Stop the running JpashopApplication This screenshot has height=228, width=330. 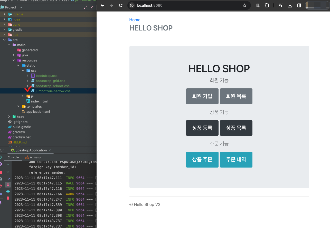(x=1, y=172)
